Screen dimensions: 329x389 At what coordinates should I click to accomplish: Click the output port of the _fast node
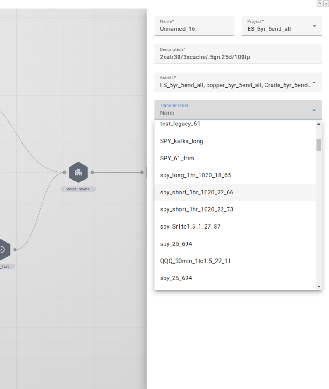tap(15, 250)
